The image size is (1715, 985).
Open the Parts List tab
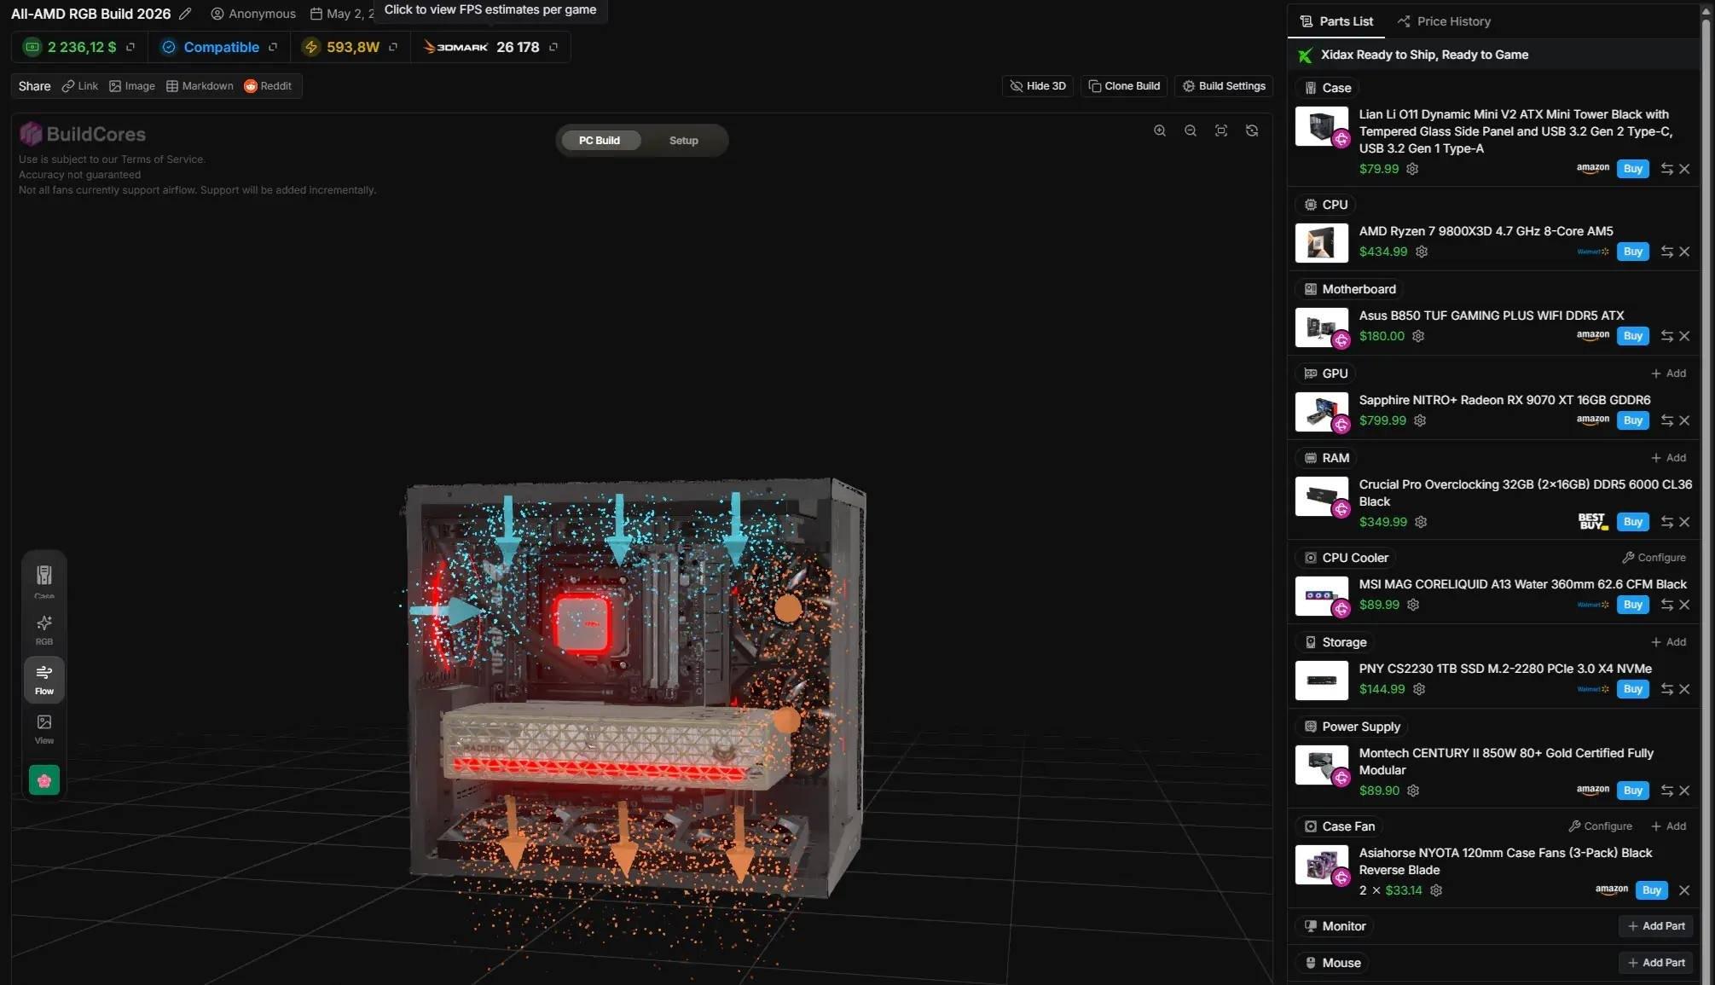[1336, 21]
